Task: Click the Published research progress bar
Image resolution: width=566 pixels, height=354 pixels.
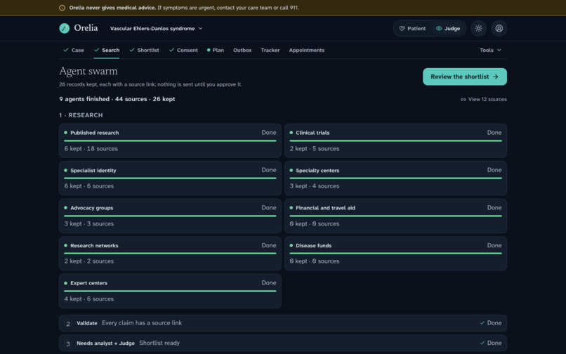Action: click(170, 141)
